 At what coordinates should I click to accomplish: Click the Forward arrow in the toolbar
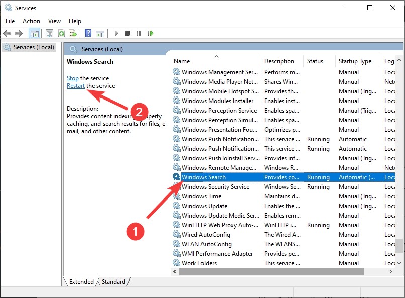pos(19,33)
